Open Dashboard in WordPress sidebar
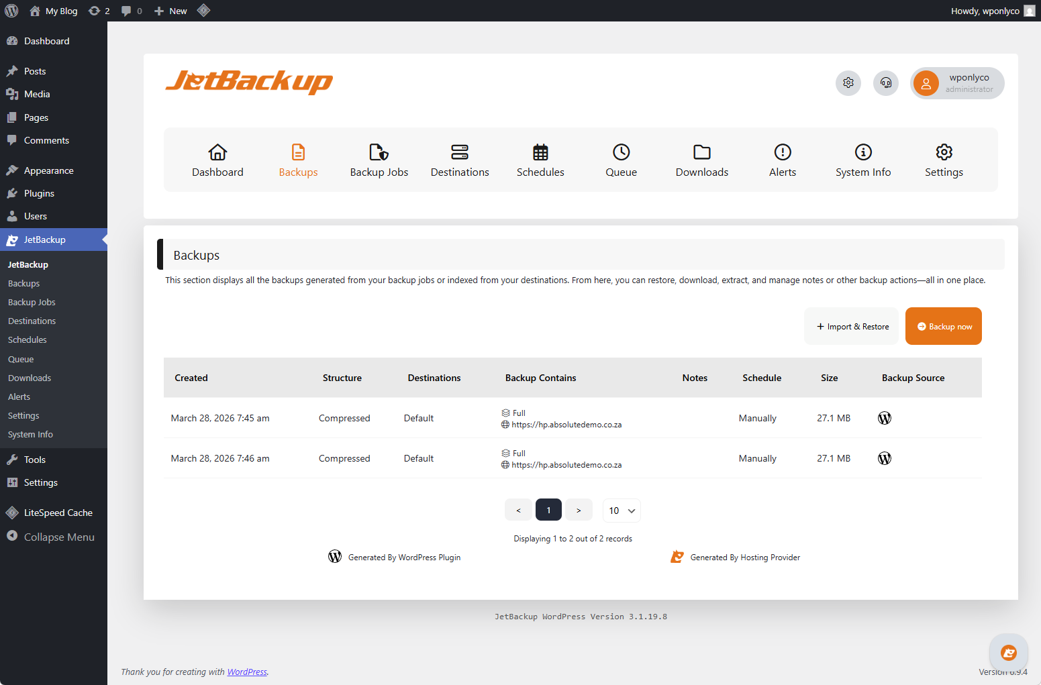 pyautogui.click(x=54, y=41)
